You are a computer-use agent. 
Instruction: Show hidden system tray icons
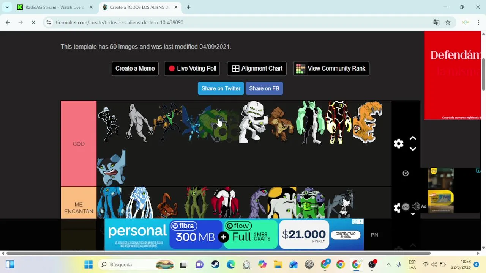coord(388,265)
